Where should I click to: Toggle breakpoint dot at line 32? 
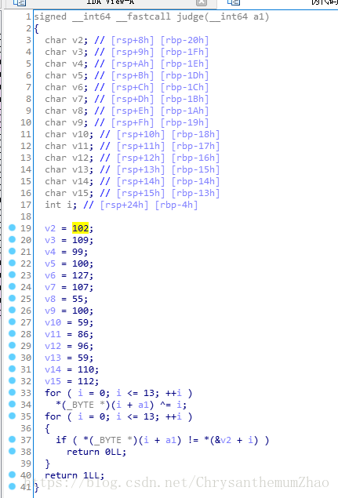(12, 380)
